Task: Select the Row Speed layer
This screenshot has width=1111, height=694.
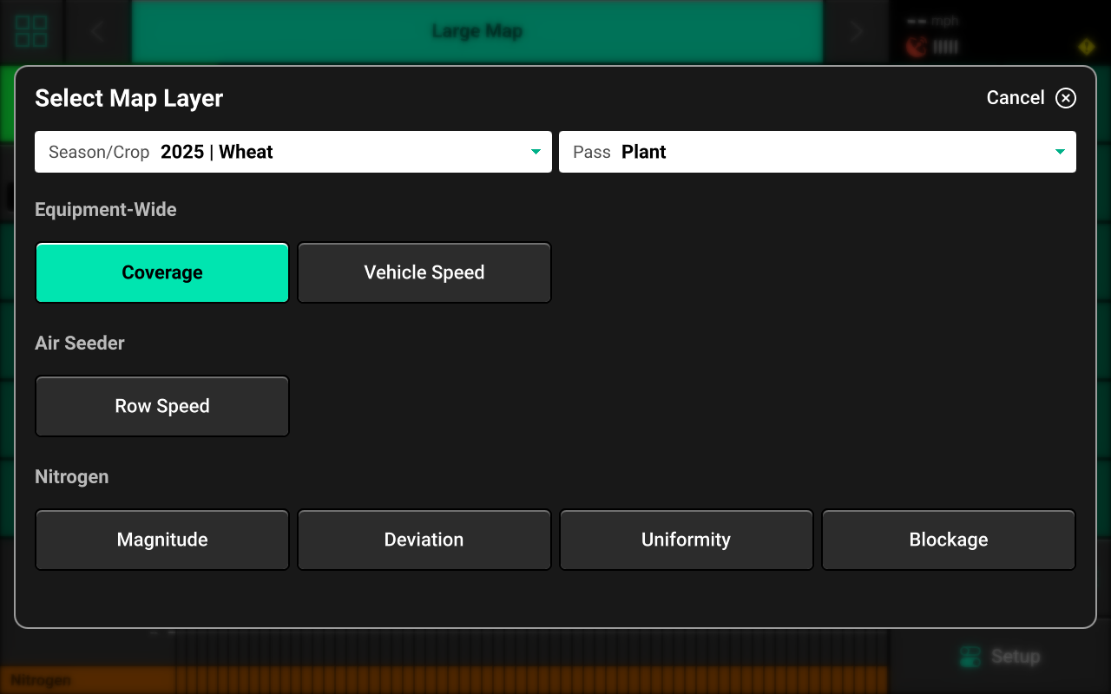Action: click(162, 406)
